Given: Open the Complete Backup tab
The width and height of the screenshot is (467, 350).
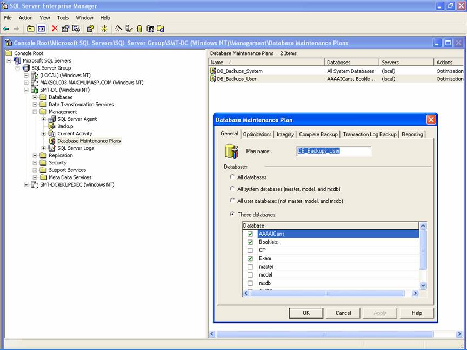Looking at the screenshot, I should coord(318,134).
